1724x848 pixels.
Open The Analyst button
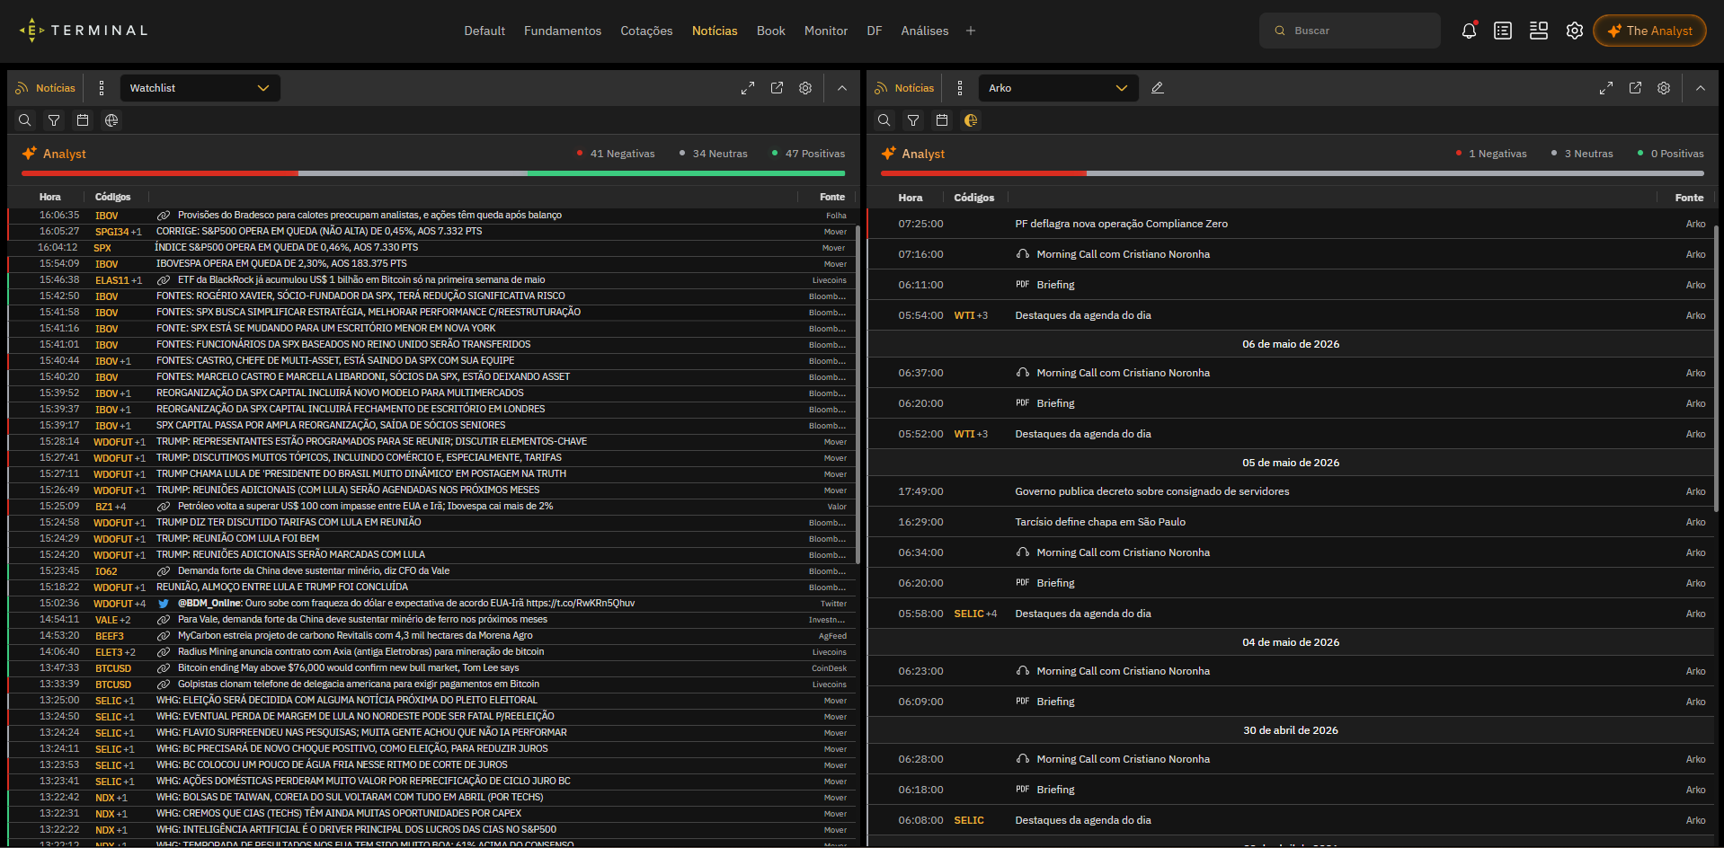(x=1649, y=31)
